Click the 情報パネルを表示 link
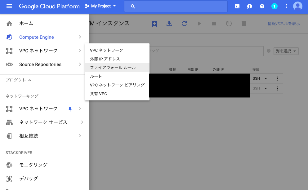This screenshot has height=190, width=308. coord(284,23)
